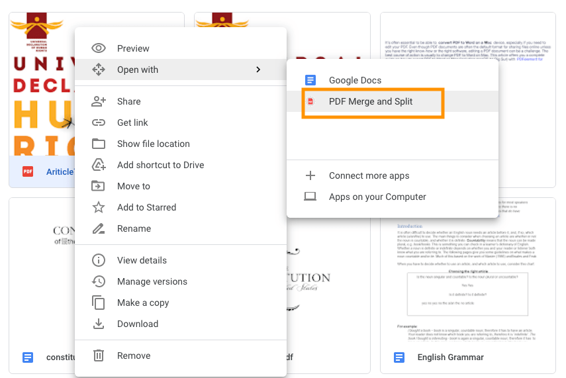The width and height of the screenshot is (566, 378).
Task: Select Manage versions option
Action: (x=152, y=281)
